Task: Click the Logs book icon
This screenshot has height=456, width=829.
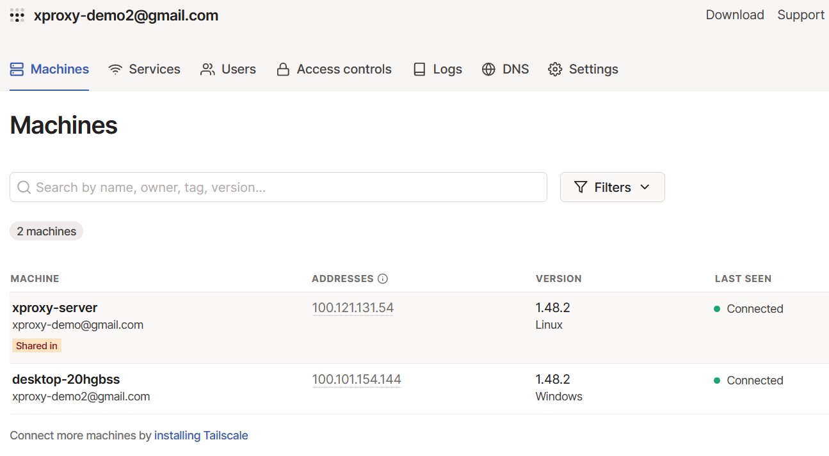Action: click(x=419, y=69)
